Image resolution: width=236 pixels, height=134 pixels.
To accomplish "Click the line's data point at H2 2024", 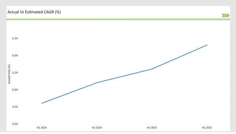I will pos(97,83).
